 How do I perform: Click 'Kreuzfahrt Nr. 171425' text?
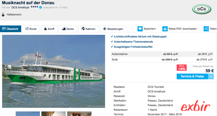pos(55,8)
